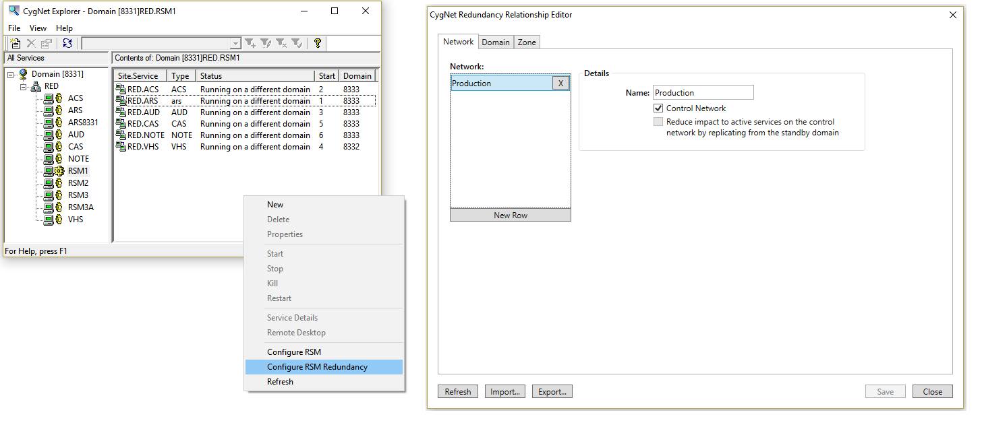Open the toolbar filter combo box dropdown

click(x=235, y=44)
